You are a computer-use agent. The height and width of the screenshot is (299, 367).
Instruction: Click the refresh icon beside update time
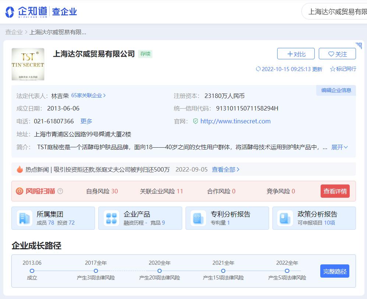258,69
